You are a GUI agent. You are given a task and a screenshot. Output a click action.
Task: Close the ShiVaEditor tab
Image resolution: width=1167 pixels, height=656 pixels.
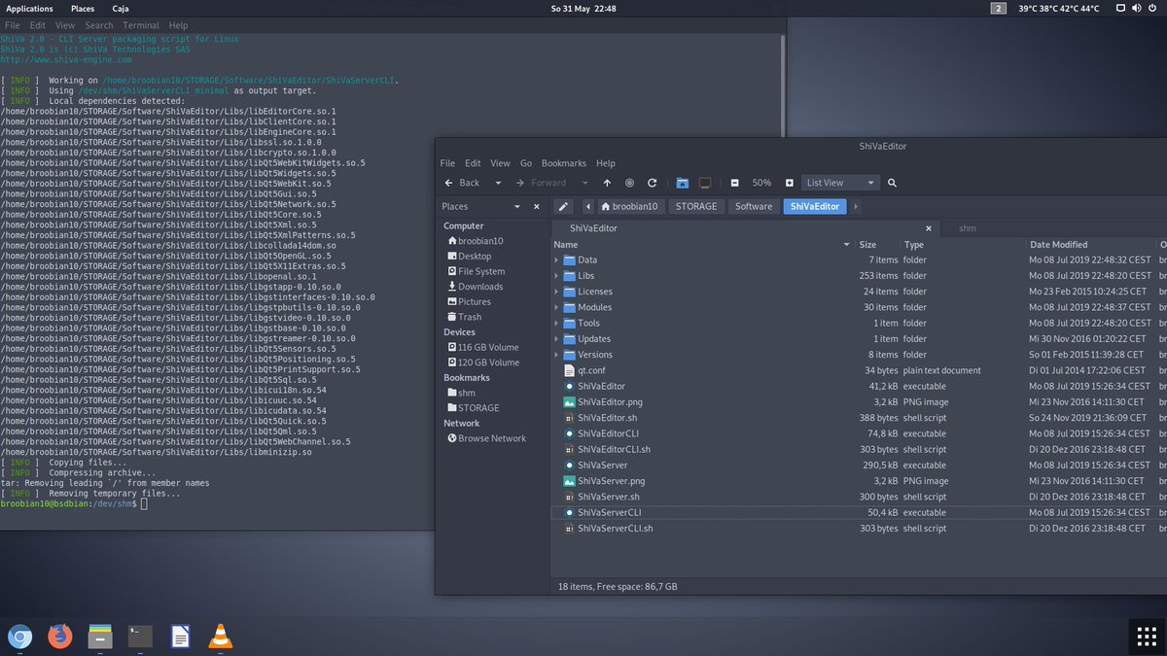point(929,228)
